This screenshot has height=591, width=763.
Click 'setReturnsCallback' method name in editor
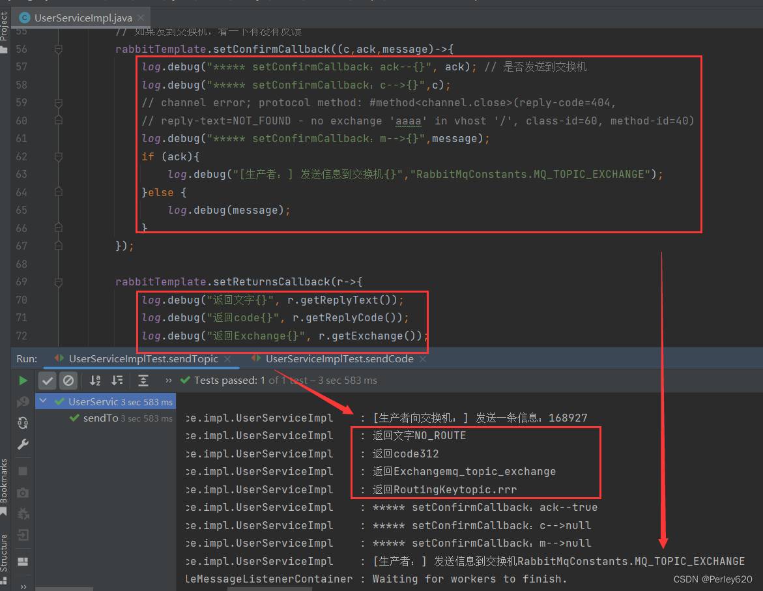(272, 282)
